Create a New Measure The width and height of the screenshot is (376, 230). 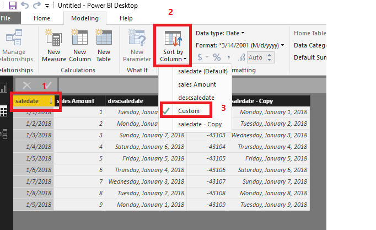click(54, 46)
